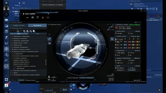The width and height of the screenshot is (166, 93).
Task: Collapse the Система маскировки subgroup
Action: [12, 58]
